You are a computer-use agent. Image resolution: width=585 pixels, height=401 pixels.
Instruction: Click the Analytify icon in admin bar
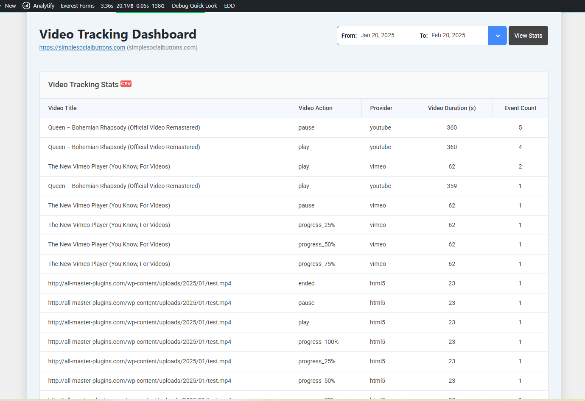tap(26, 6)
